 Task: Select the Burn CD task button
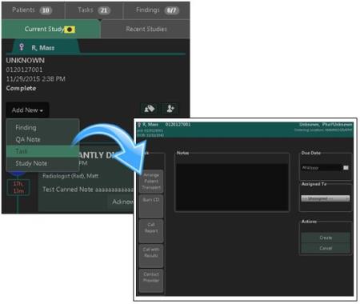(151, 206)
